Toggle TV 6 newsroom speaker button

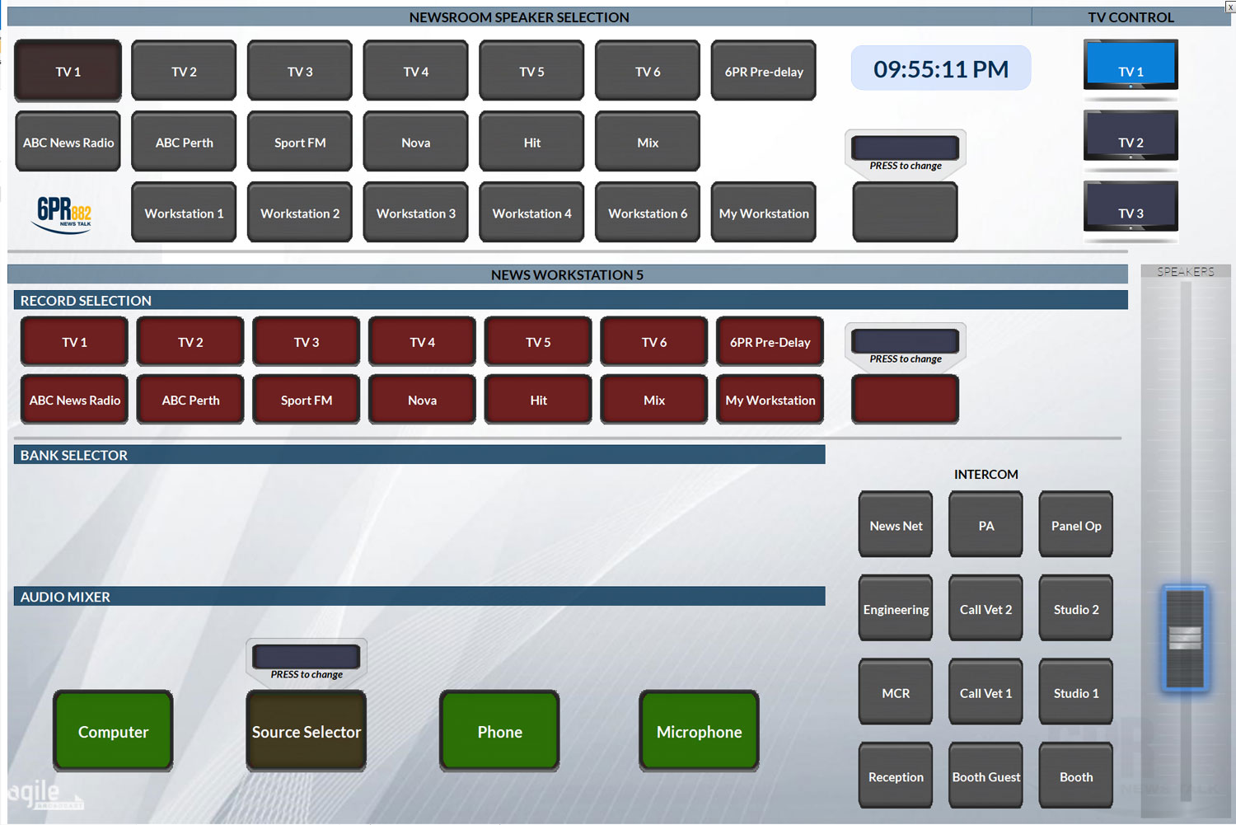[648, 71]
